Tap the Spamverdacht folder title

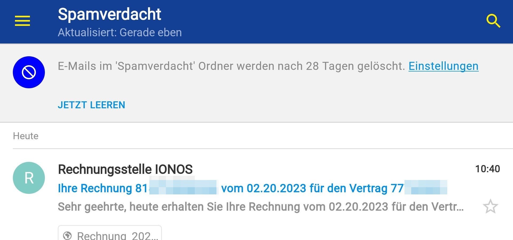coord(110,14)
